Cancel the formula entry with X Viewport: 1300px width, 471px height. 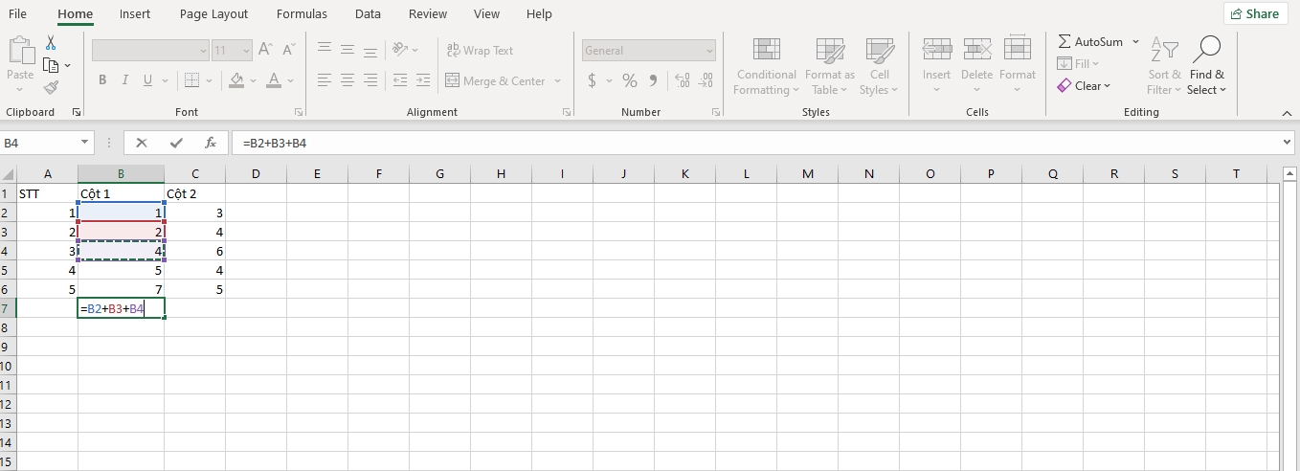[x=142, y=143]
